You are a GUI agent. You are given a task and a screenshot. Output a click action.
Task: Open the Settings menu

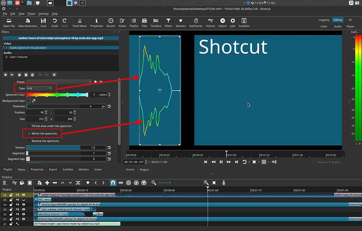tap(44, 14)
